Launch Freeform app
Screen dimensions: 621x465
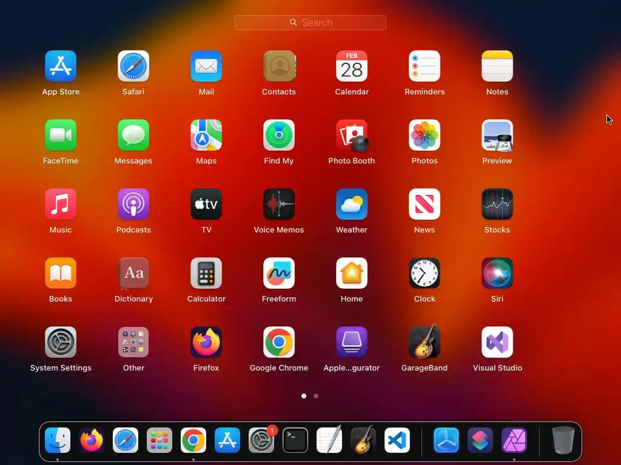[279, 273]
